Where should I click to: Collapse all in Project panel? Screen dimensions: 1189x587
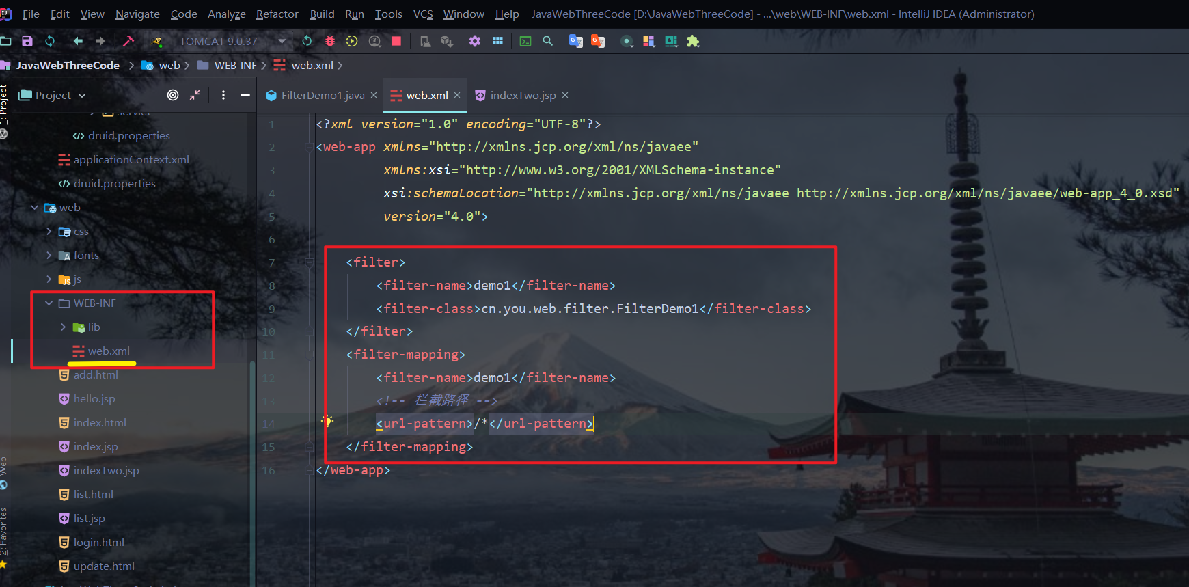click(195, 95)
